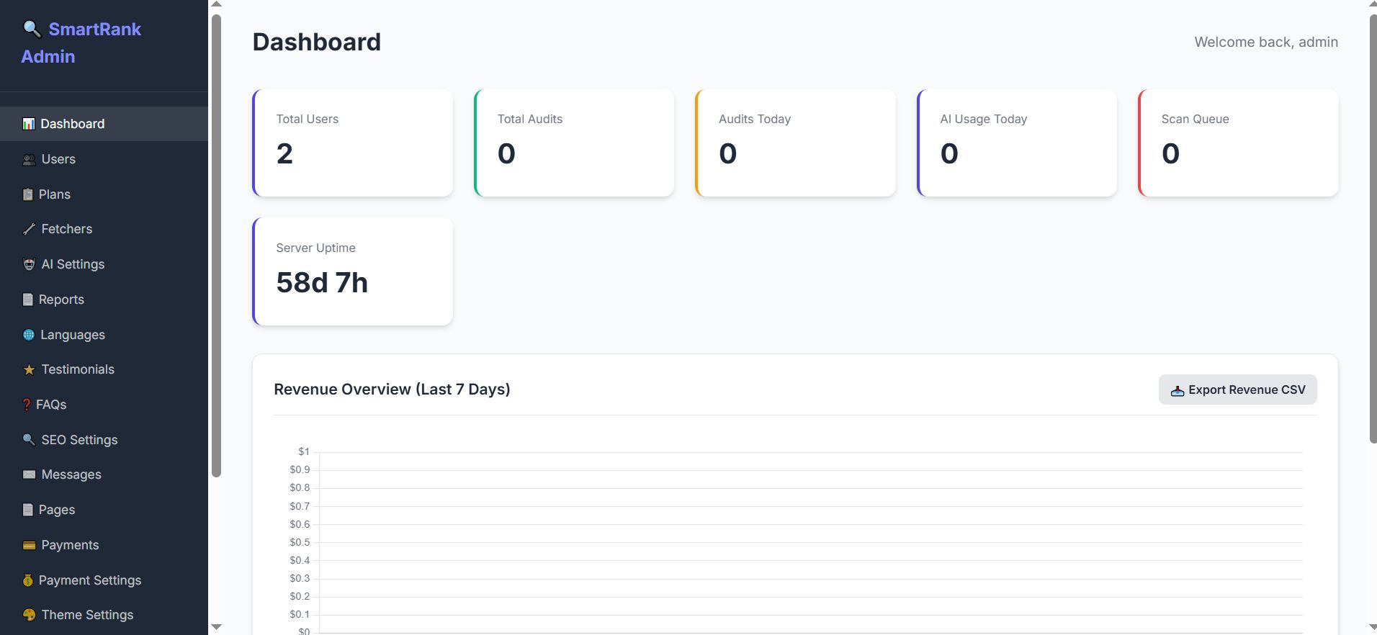Click the Messages envelope icon
Viewport: 1377px width, 635px height.
29,475
